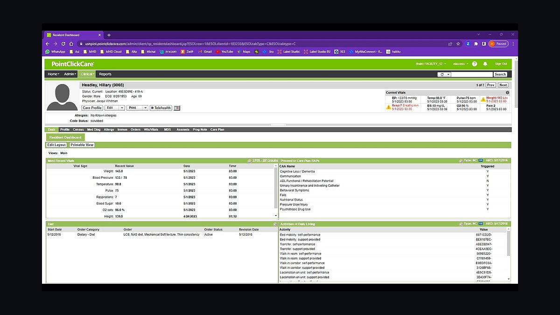Click the 3.0 badge in Care Plan RAPs header
The image size is (560, 315).
tap(481, 161)
